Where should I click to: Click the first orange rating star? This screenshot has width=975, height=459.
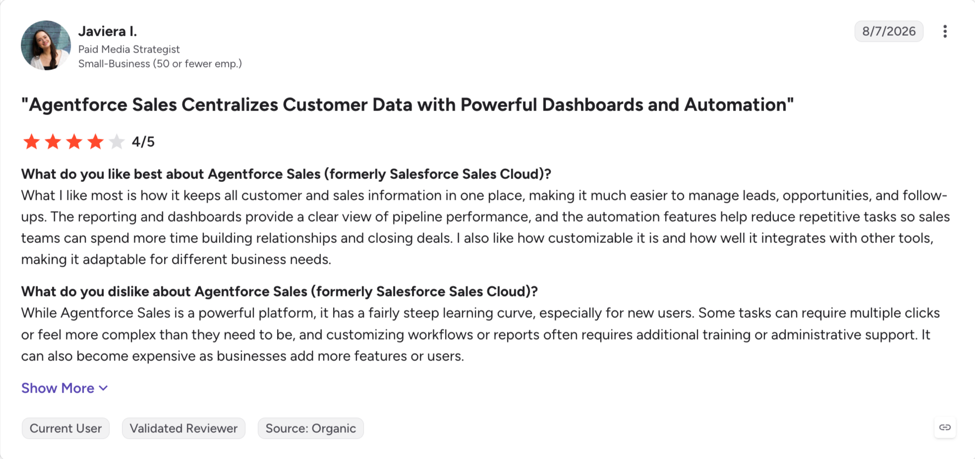pos(31,142)
